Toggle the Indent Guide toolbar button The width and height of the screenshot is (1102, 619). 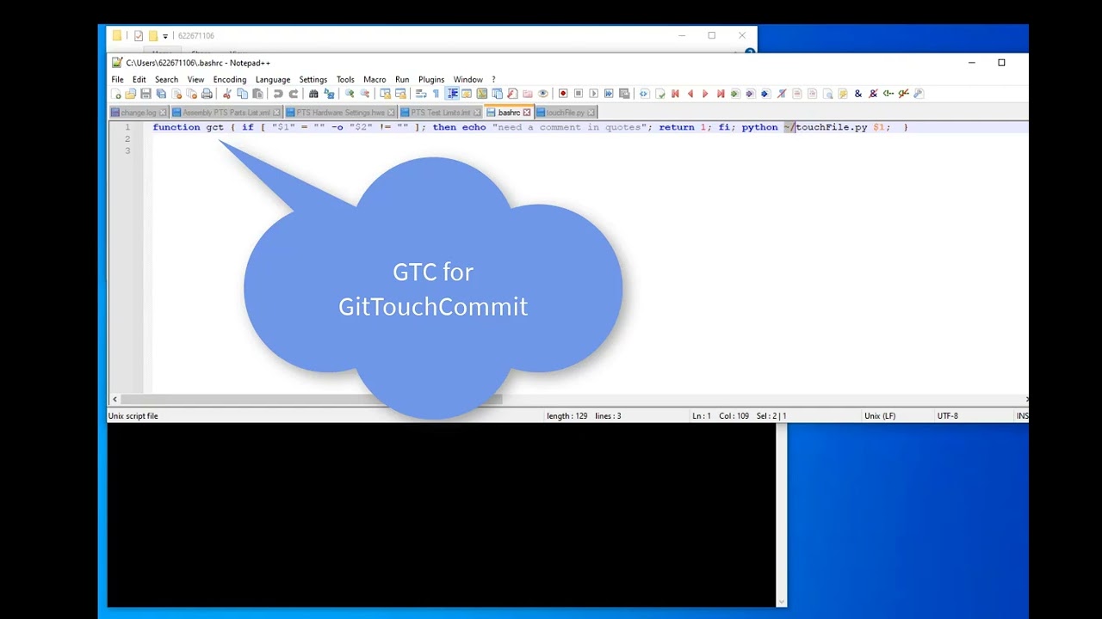click(x=452, y=94)
